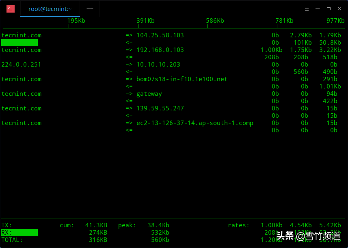
Task: Click the ec2-13-126-37-14.ap-south-1.comp hostname
Action: (195, 123)
